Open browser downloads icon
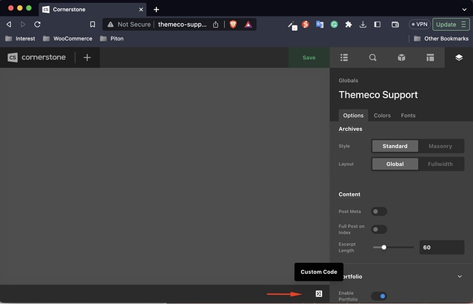Viewport: 473px width, 304px height. [x=363, y=25]
